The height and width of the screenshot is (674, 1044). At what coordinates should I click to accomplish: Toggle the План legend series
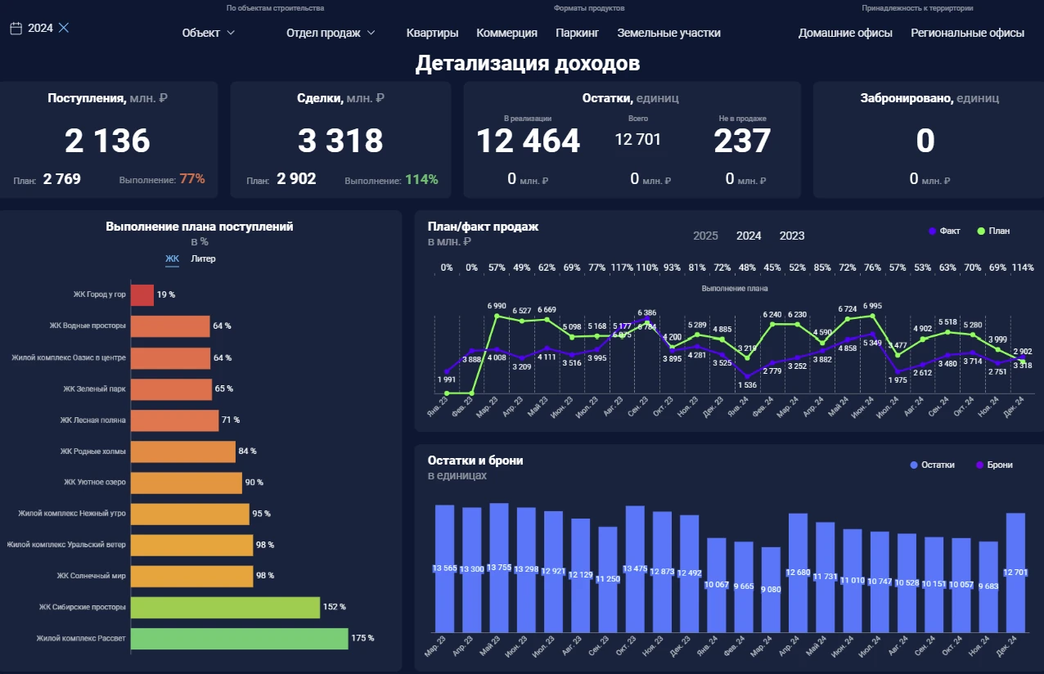pos(993,231)
